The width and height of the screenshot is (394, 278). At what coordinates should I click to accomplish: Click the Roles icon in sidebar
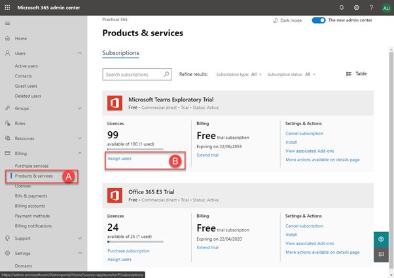8,123
